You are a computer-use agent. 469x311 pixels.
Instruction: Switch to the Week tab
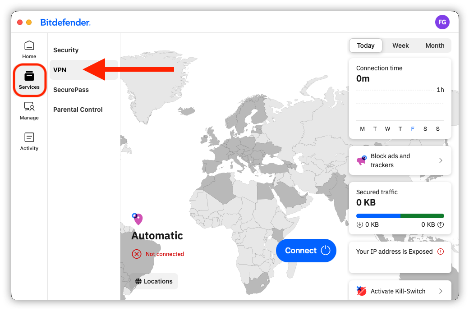(400, 46)
